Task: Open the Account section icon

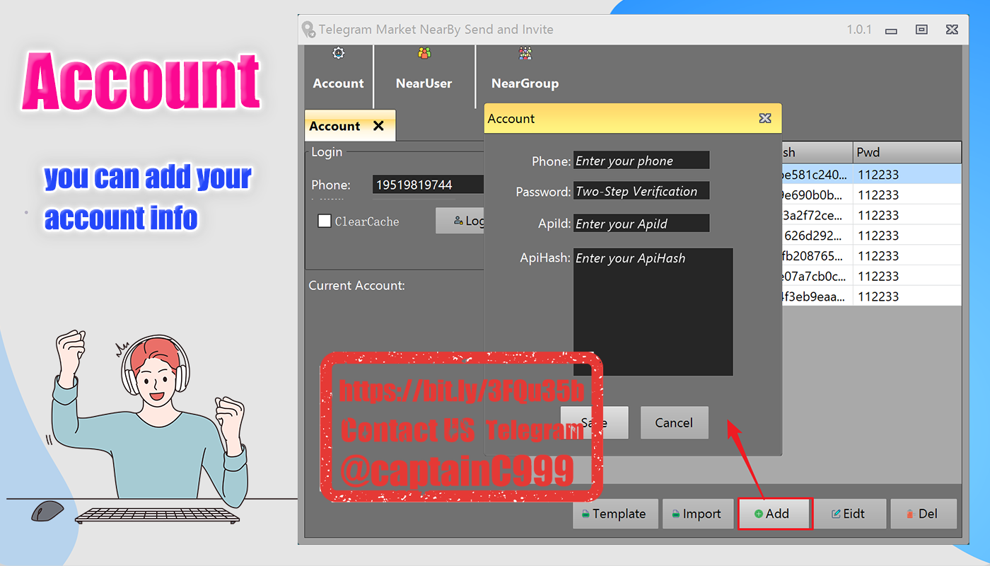Action: [x=338, y=53]
